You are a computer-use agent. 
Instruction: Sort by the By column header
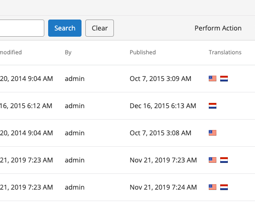point(68,52)
